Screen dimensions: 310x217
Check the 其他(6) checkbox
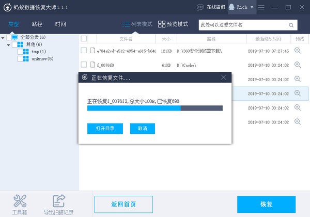tap(14, 44)
